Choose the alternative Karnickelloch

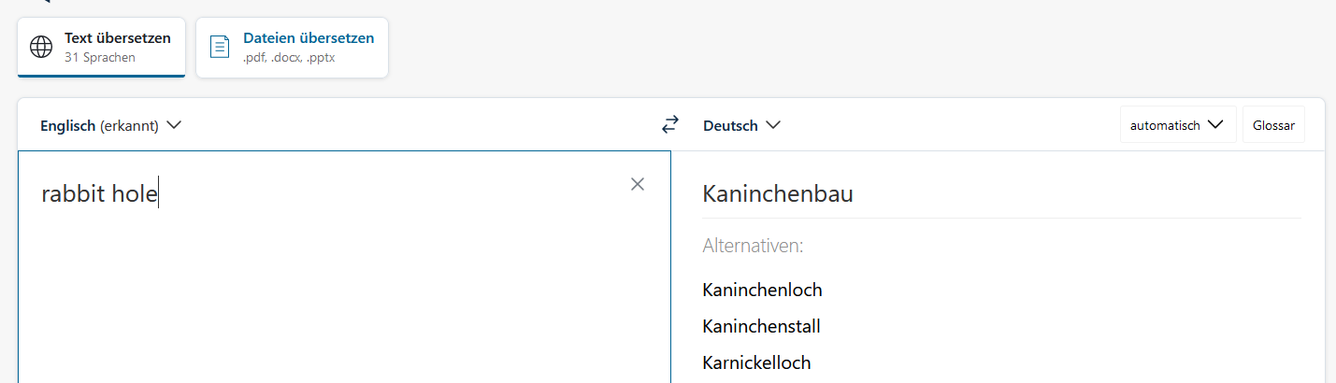tap(756, 362)
